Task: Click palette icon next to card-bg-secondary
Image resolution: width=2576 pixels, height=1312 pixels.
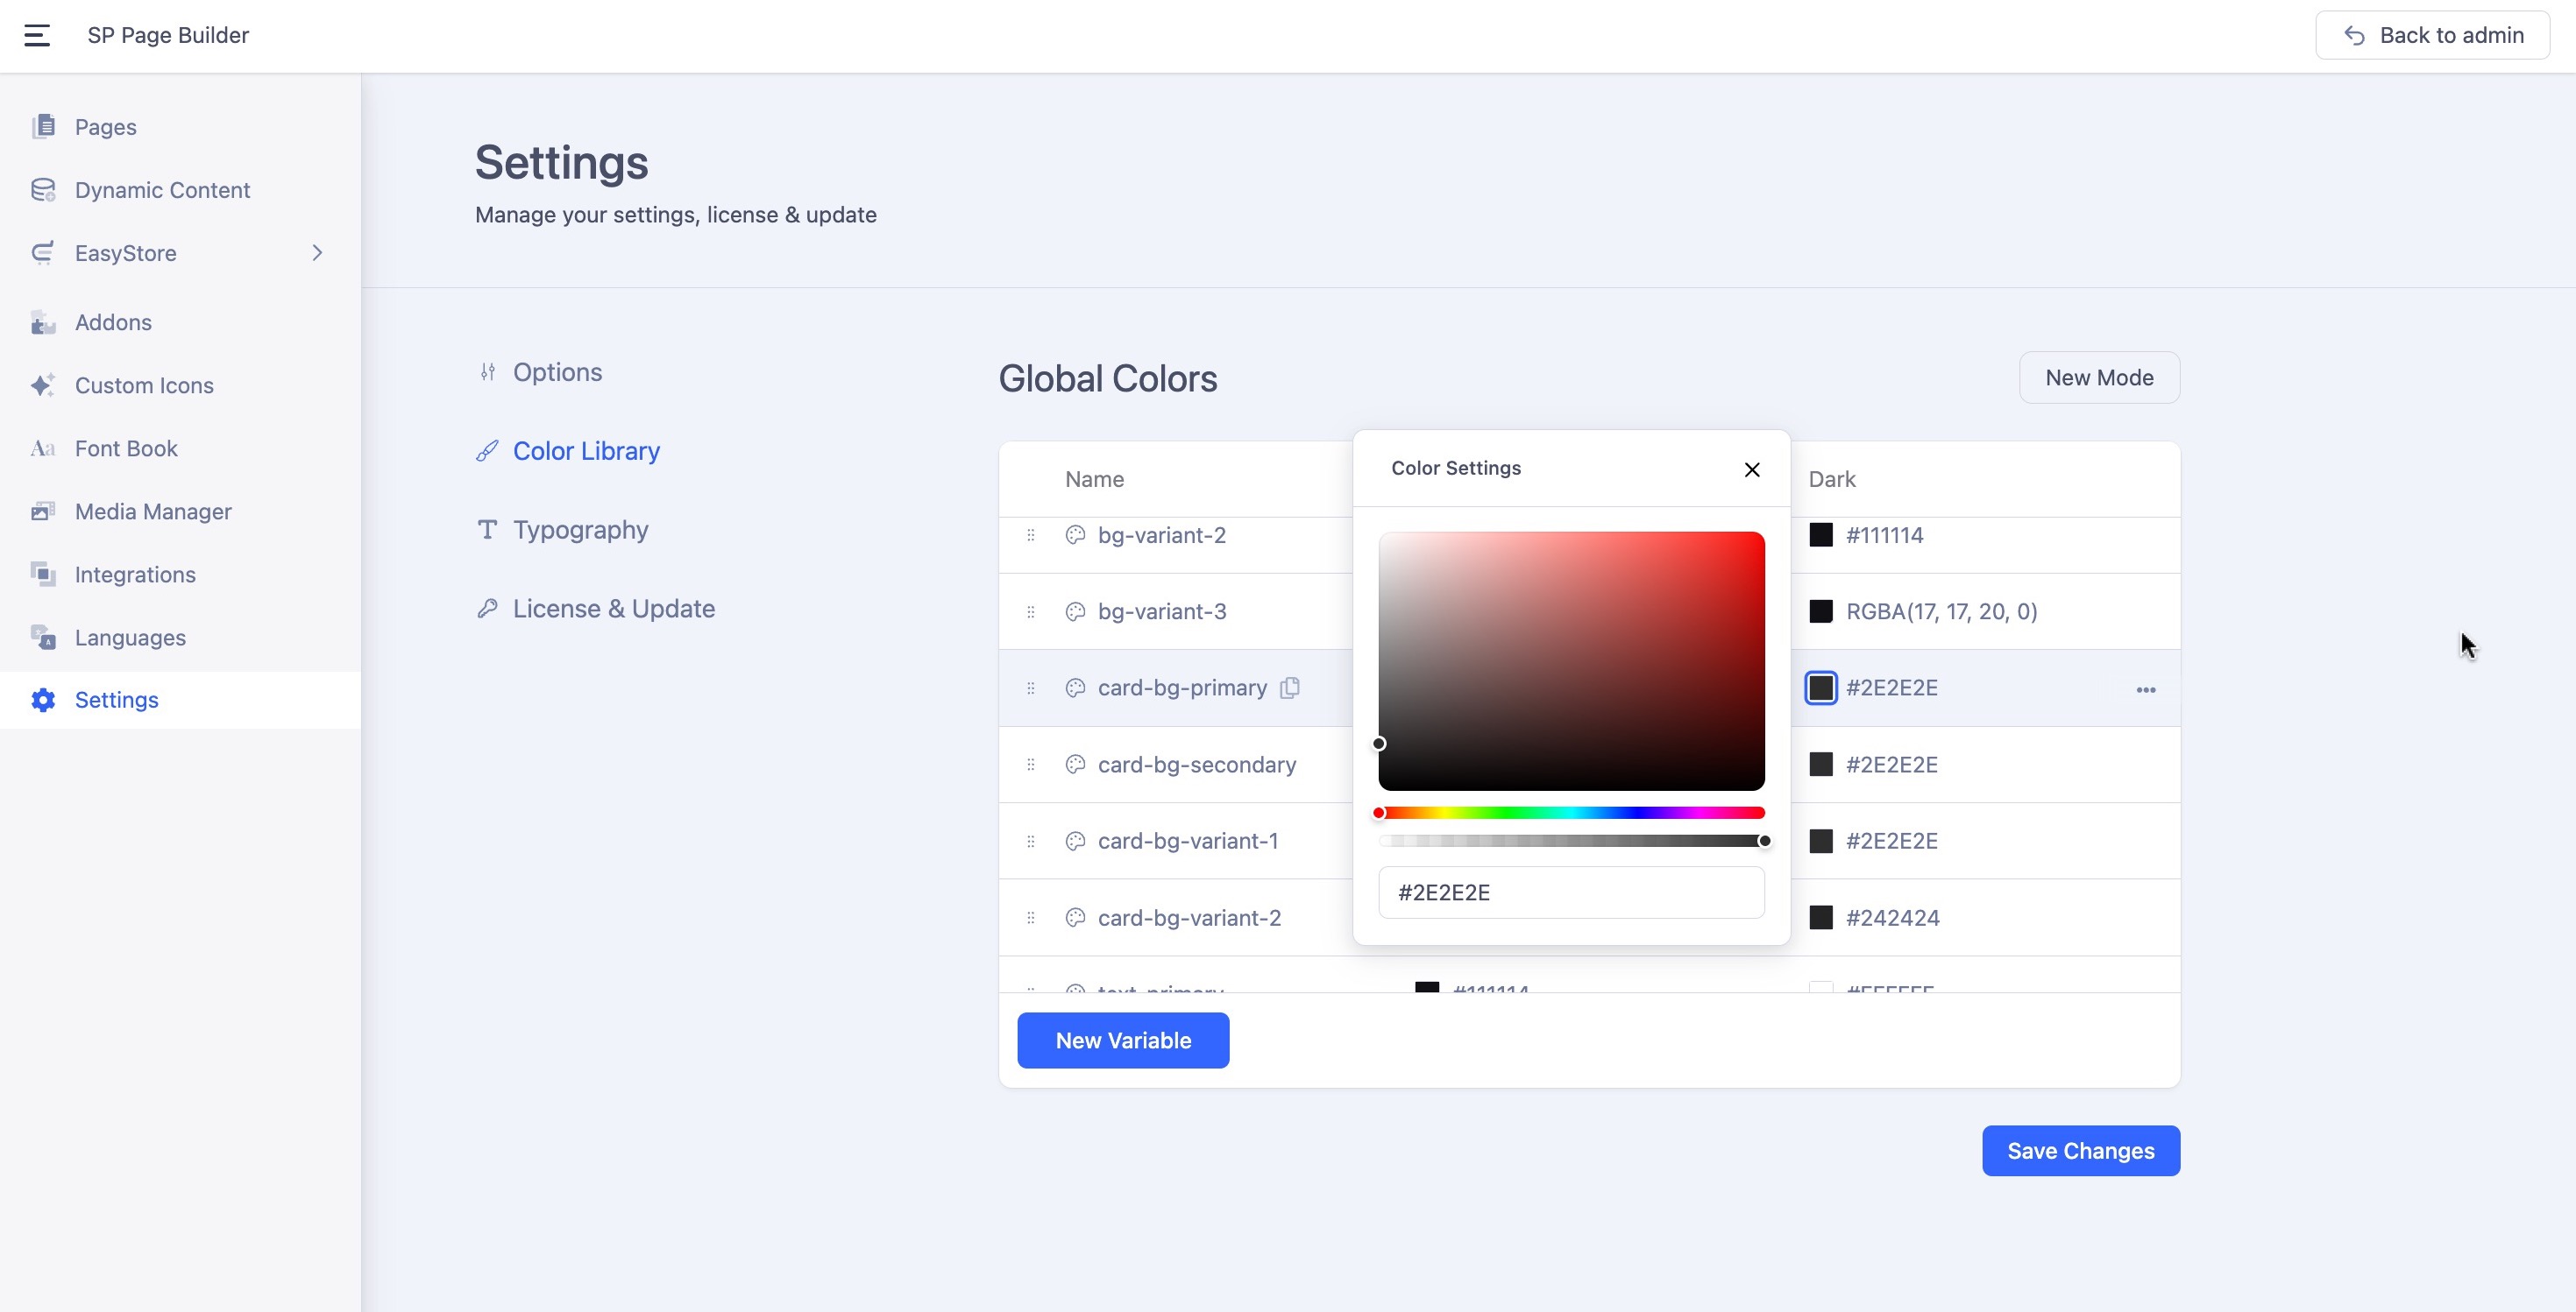Action: tap(1075, 765)
